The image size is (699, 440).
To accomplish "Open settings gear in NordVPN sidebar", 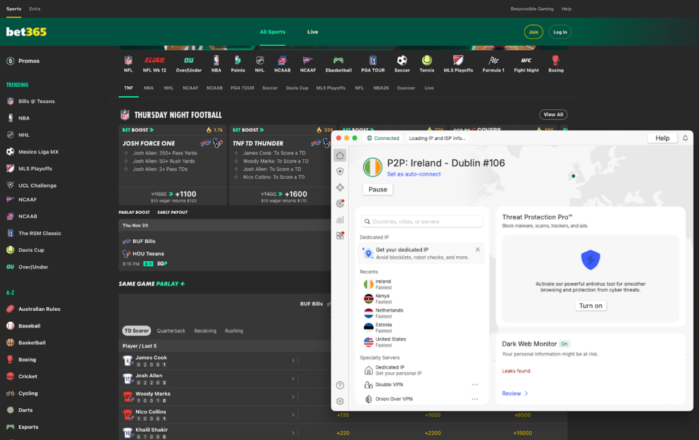I will point(340,401).
